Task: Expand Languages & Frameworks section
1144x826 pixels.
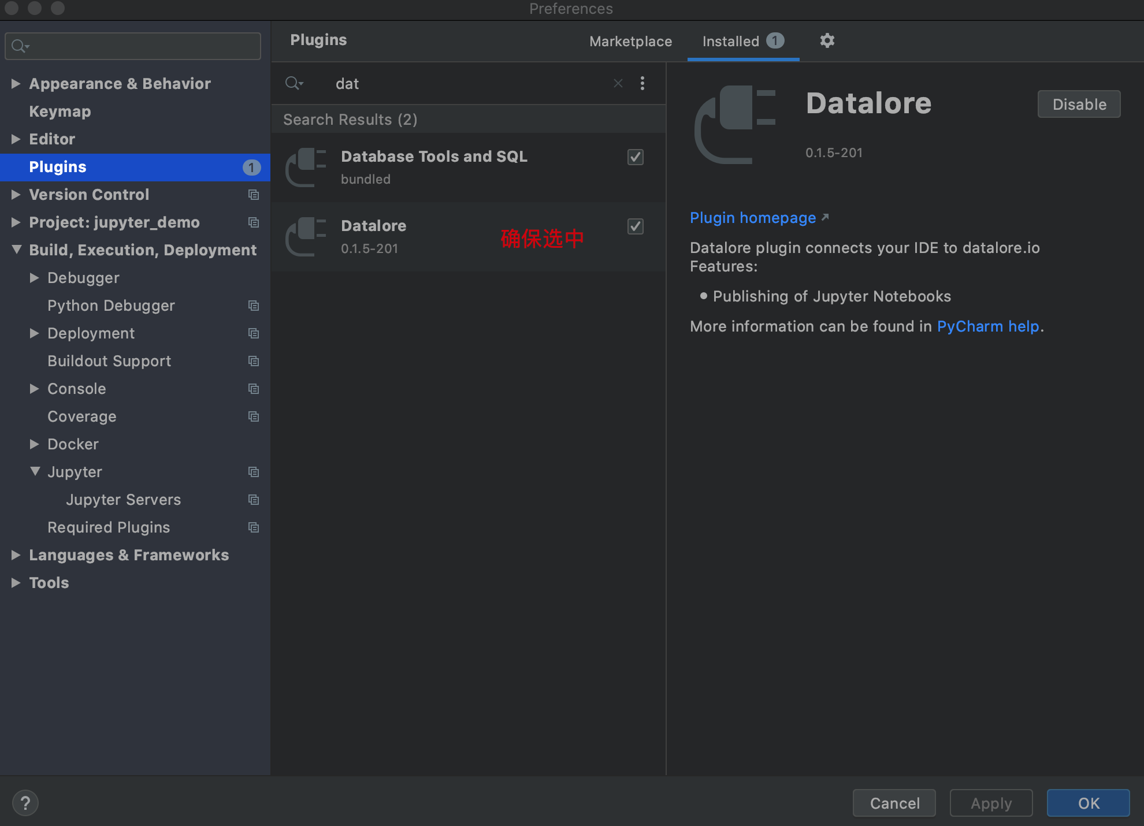Action: coord(16,555)
